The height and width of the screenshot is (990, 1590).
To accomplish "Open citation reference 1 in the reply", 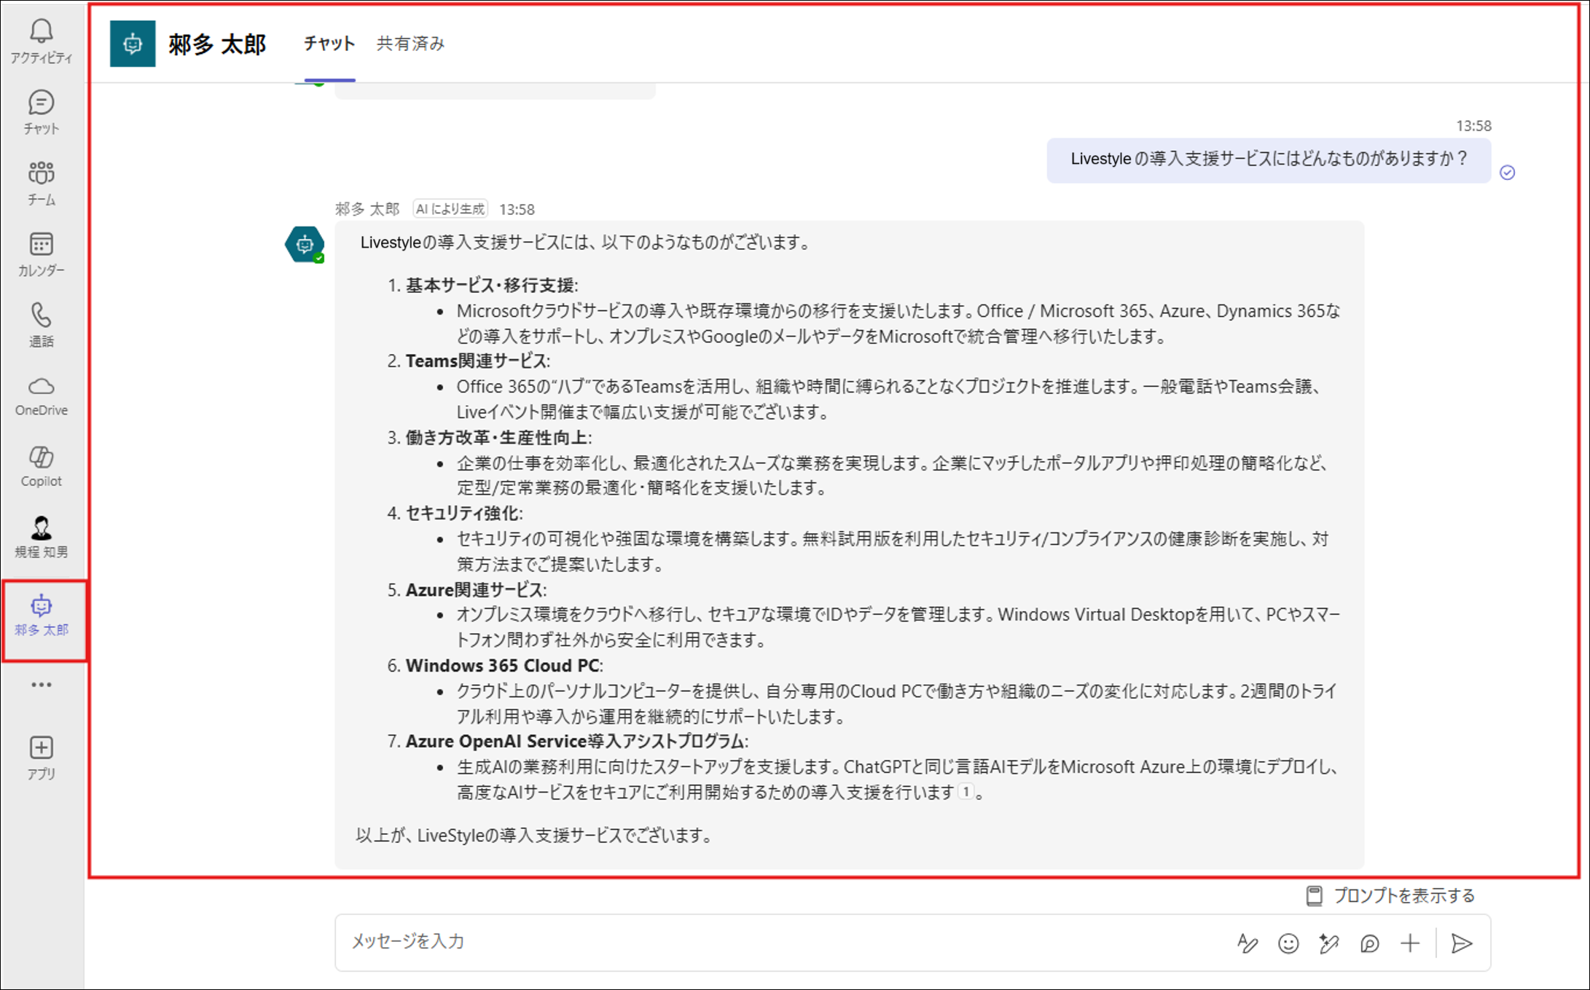I will pos(966,792).
